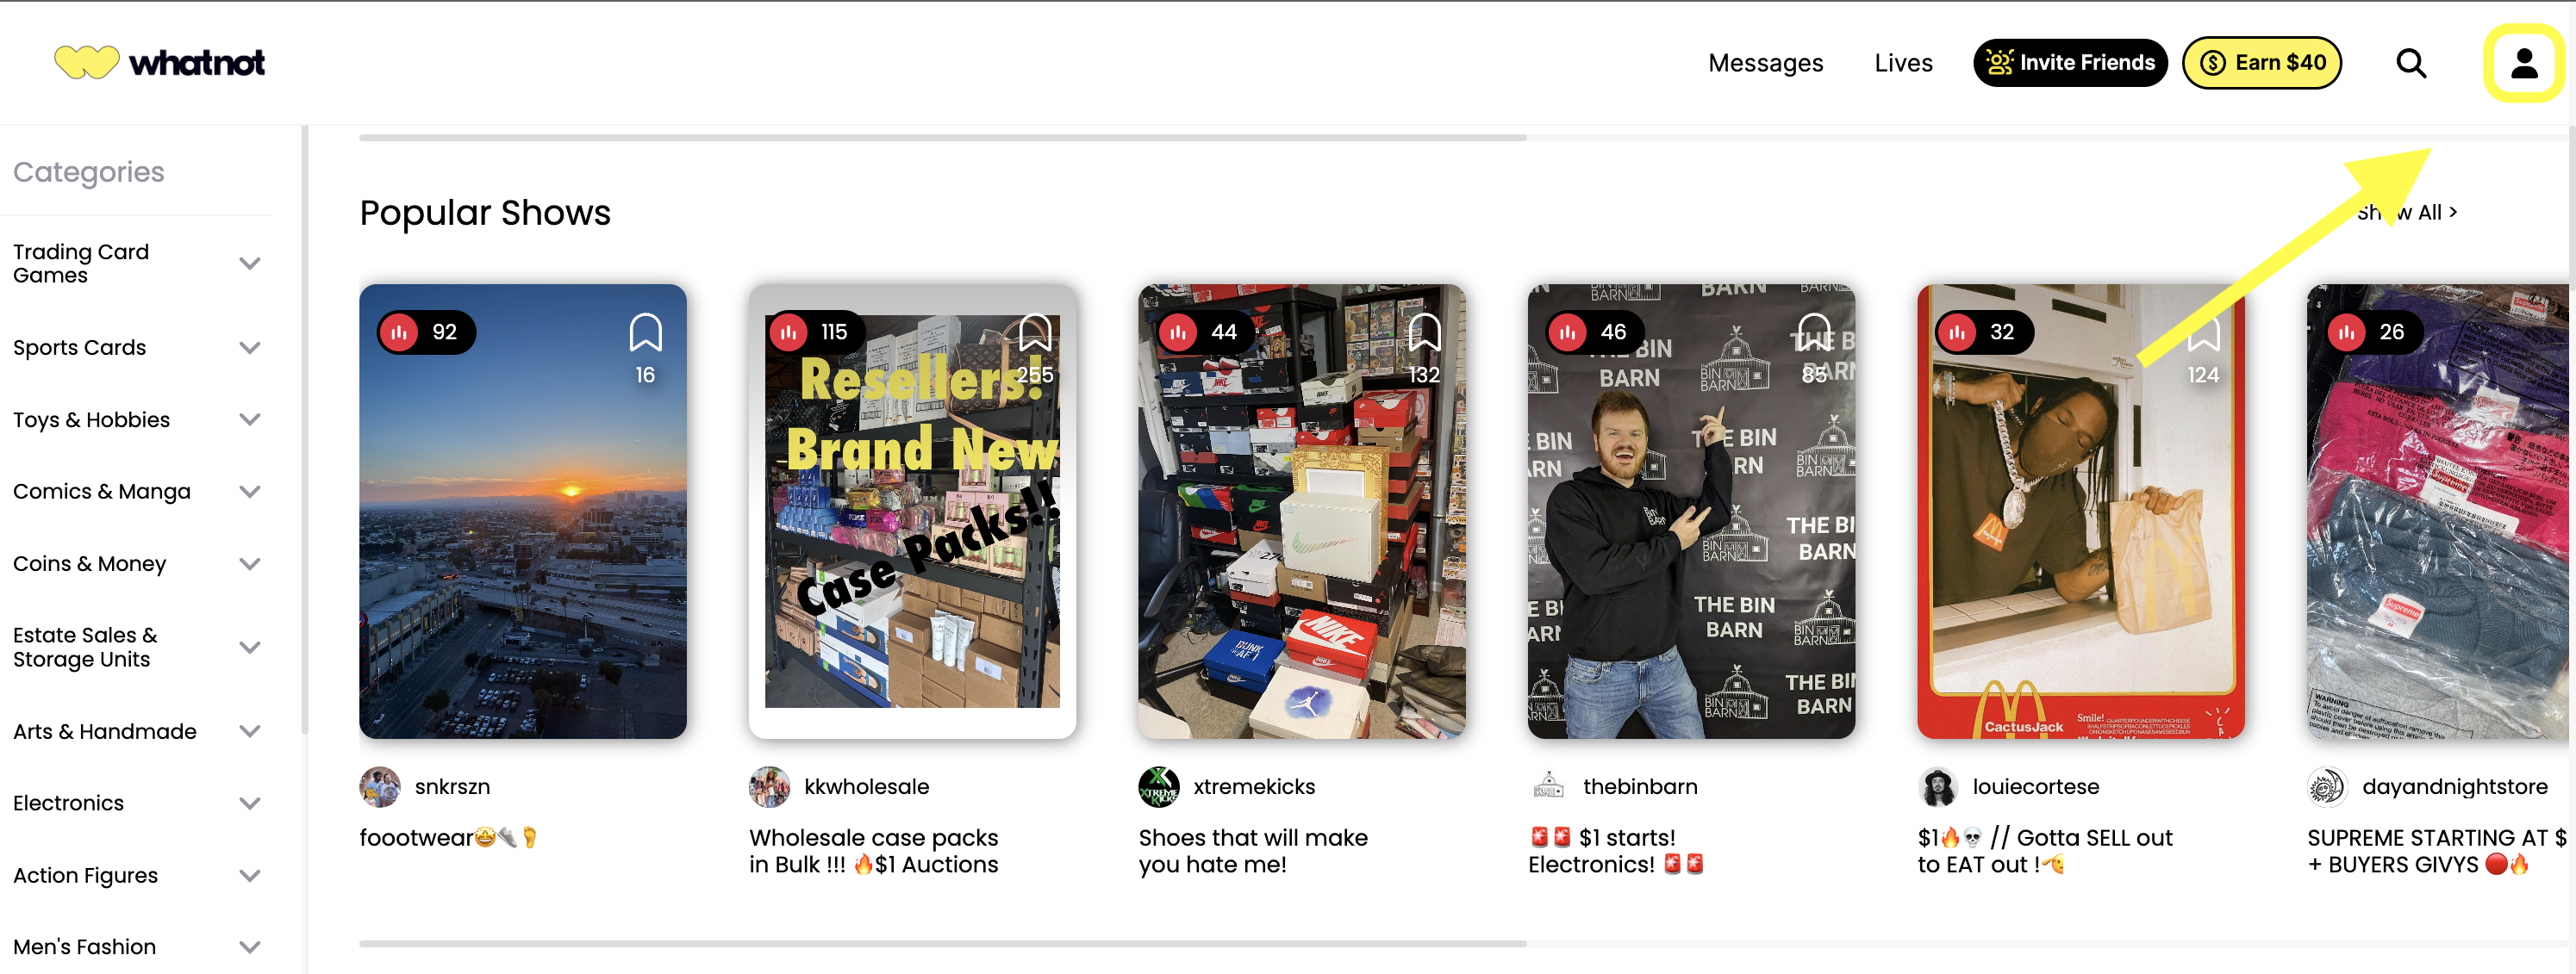The width and height of the screenshot is (2576, 974).
Task: Bookmark the snkrszn show
Action: click(x=645, y=332)
